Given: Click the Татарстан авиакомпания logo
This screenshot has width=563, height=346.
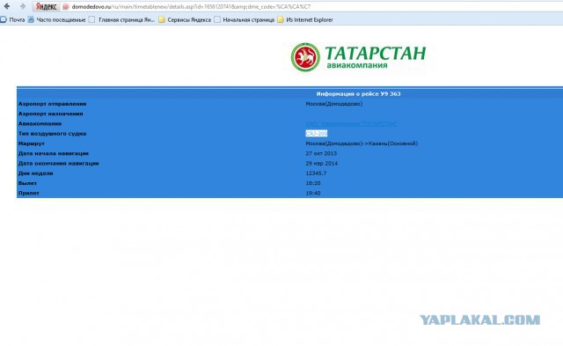Looking at the screenshot, I should tap(358, 56).
